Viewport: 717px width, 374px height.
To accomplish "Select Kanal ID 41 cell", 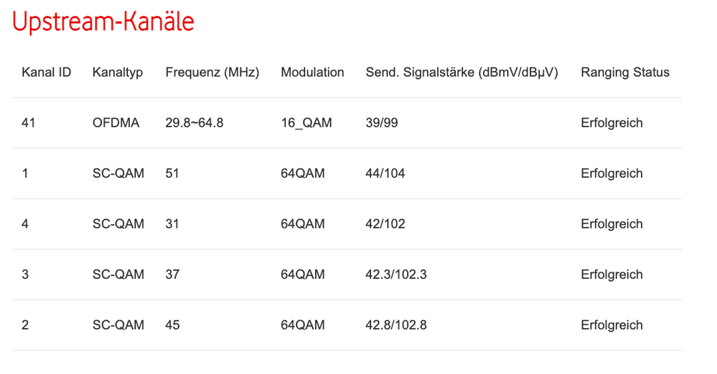I will tap(29, 123).
